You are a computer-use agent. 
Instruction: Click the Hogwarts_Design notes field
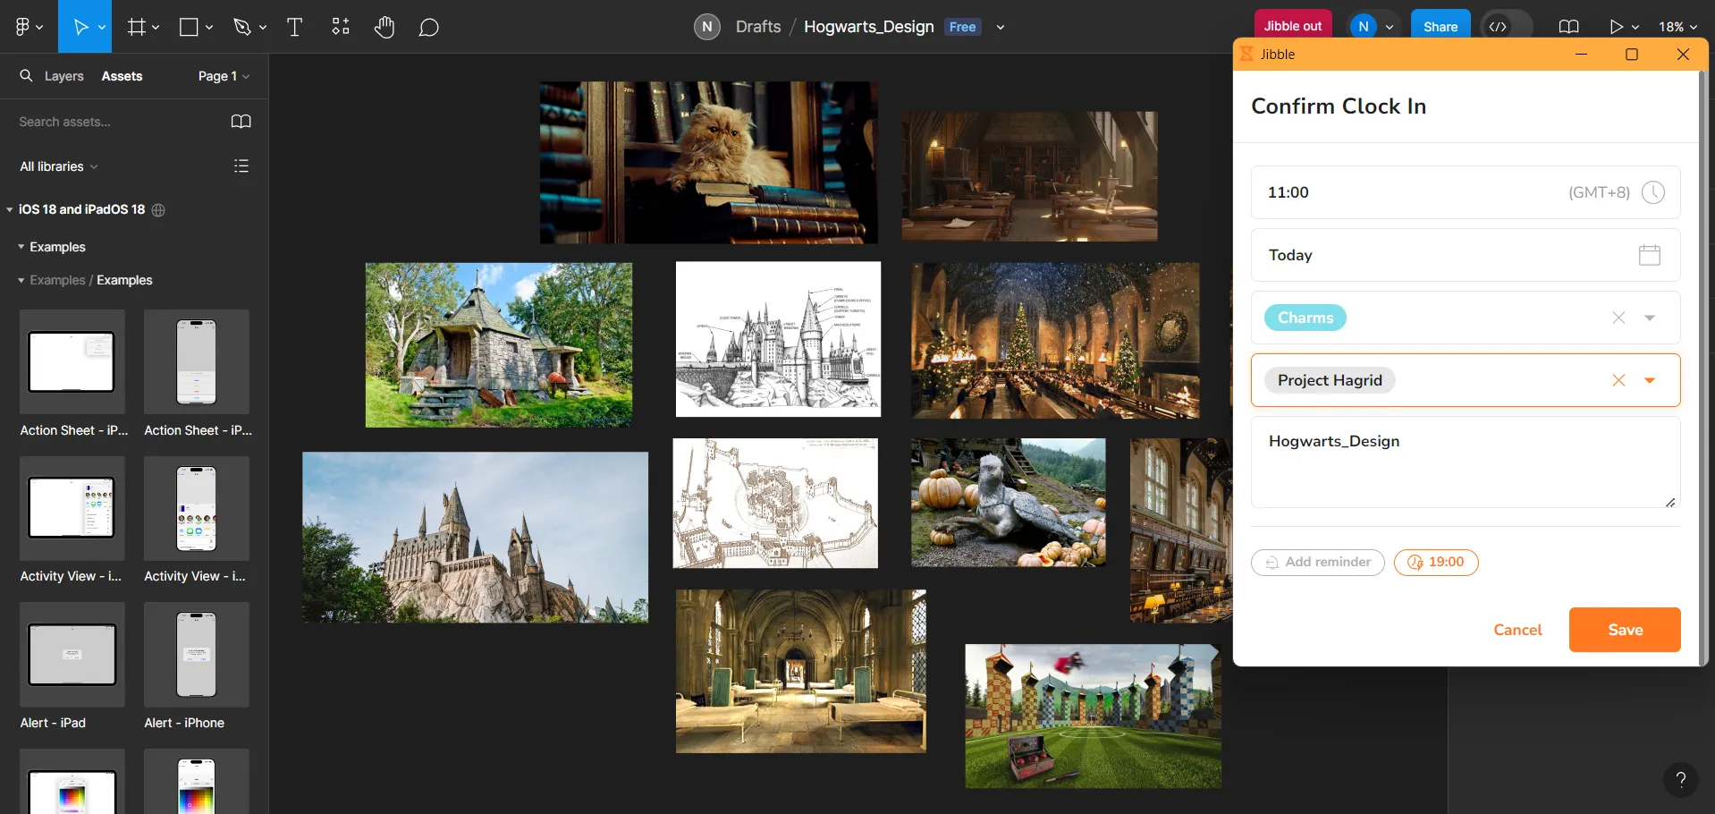click(x=1465, y=462)
